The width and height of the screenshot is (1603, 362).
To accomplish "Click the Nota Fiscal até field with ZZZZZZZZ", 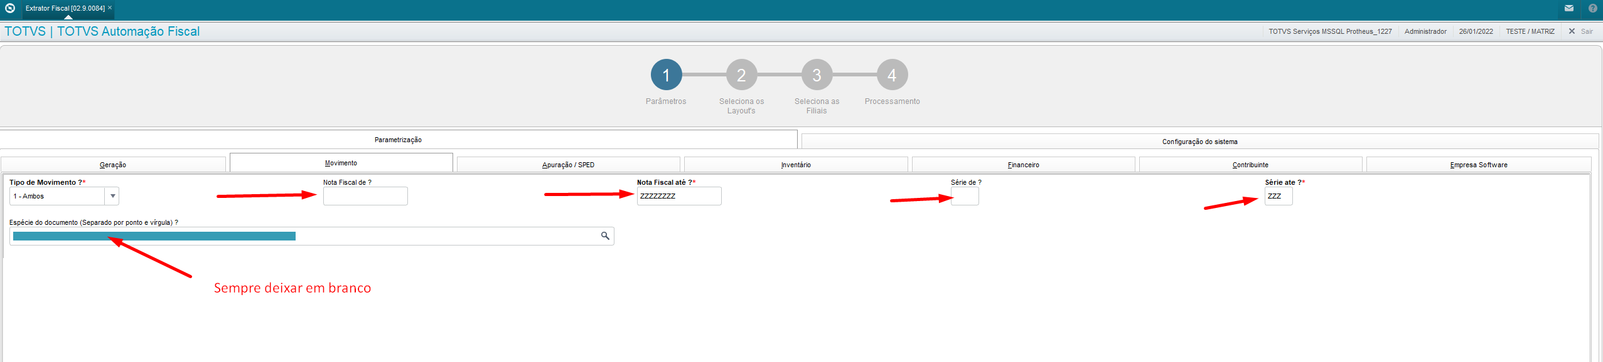I will pos(679,196).
